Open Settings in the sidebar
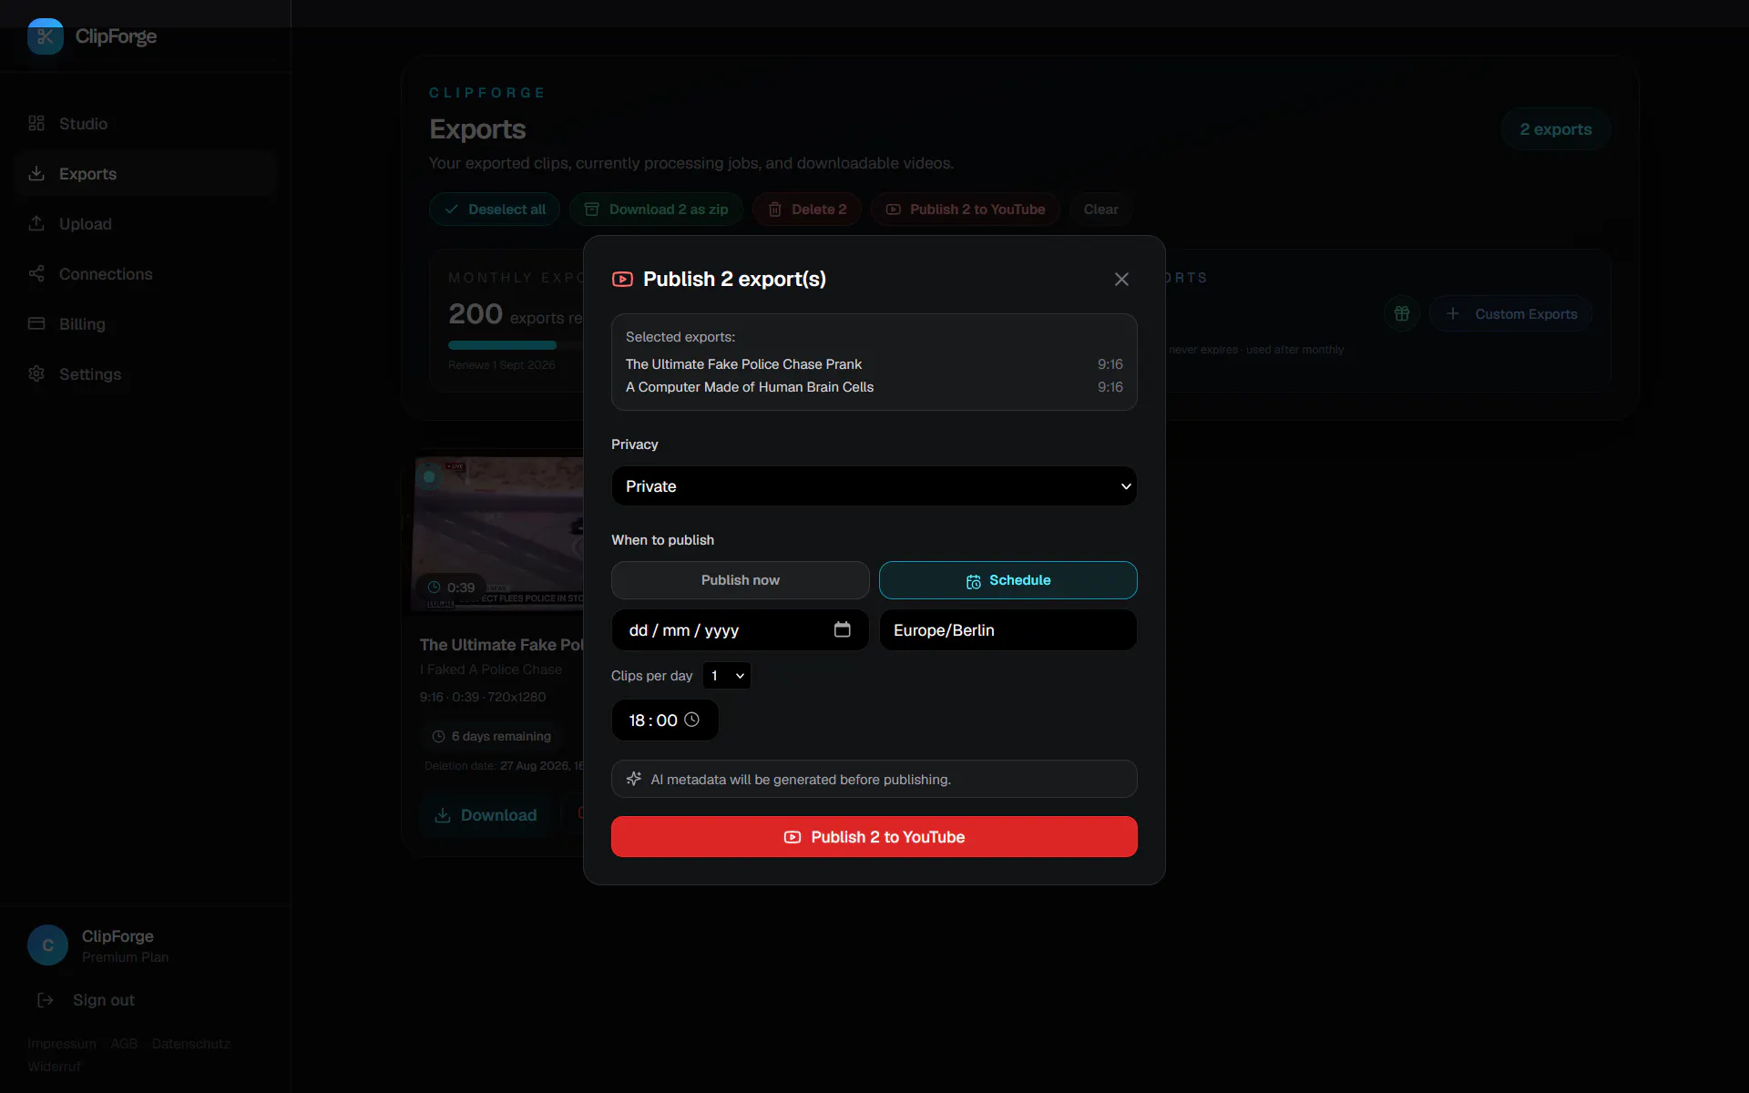This screenshot has height=1093, width=1749. (146, 374)
